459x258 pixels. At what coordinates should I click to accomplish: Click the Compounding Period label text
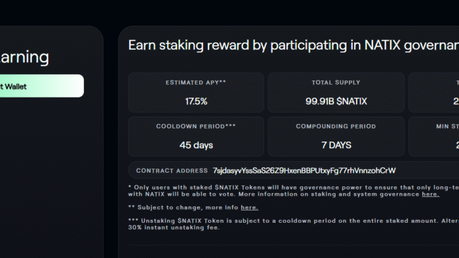click(x=336, y=127)
